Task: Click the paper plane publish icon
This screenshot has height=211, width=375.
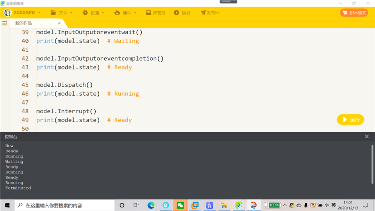Action: 203,13
